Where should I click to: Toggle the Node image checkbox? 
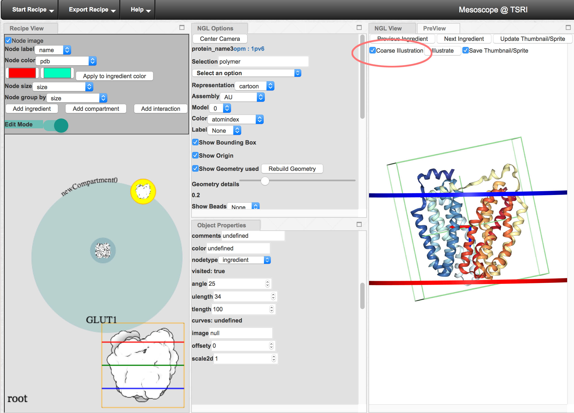[9, 41]
